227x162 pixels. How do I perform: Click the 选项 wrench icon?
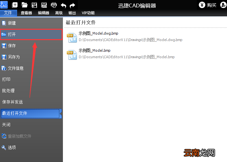tap(4, 147)
